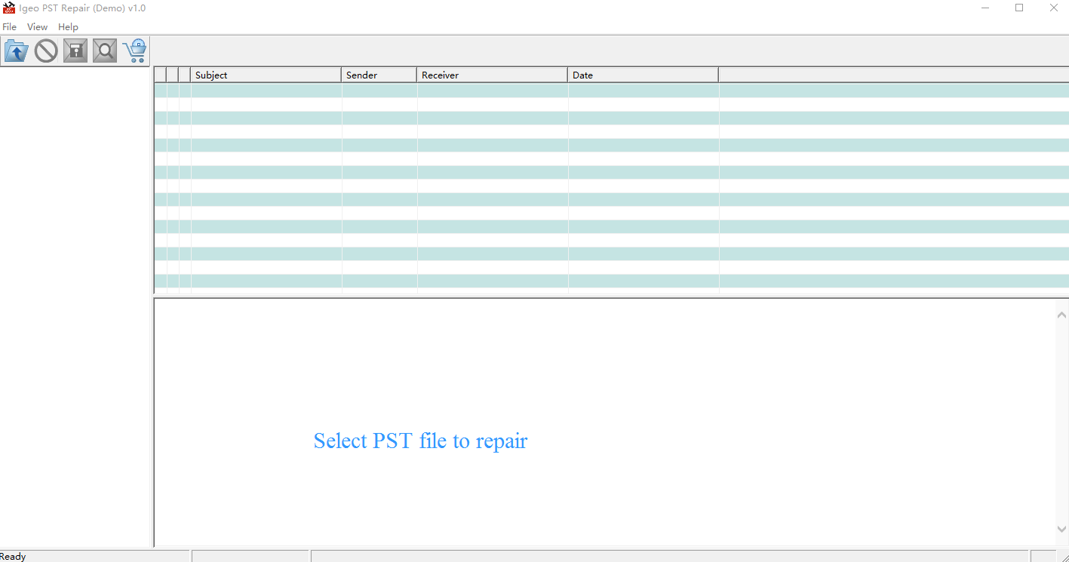Viewport: 1069px width, 562px height.
Task: Open a PST file with the folder icon
Action: [x=16, y=51]
